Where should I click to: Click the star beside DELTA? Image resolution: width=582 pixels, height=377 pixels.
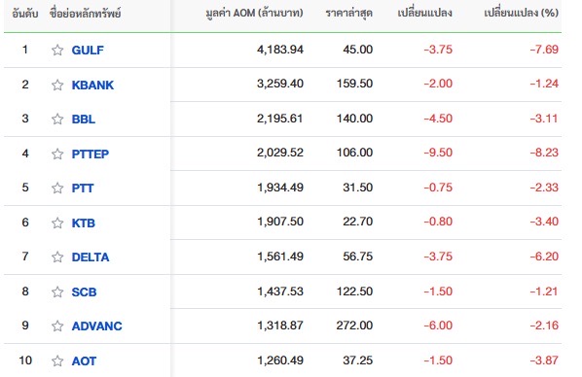pyautogui.click(x=57, y=257)
